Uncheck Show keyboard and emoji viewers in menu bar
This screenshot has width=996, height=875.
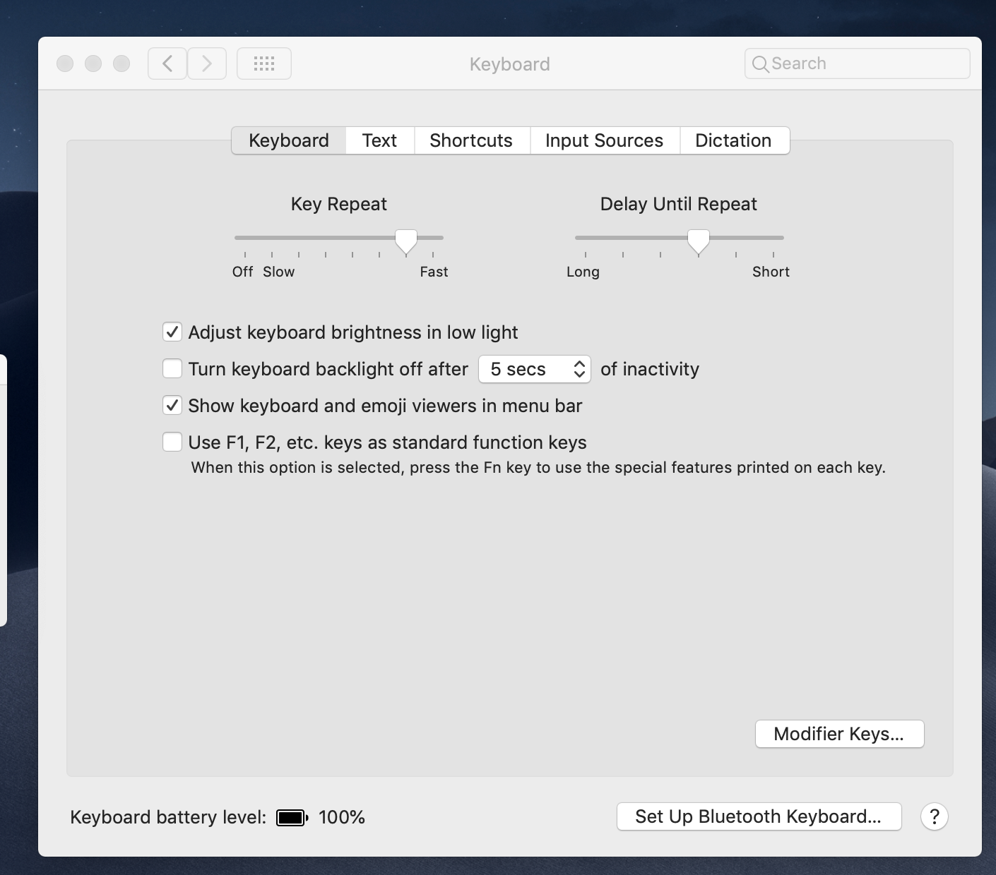click(x=172, y=405)
